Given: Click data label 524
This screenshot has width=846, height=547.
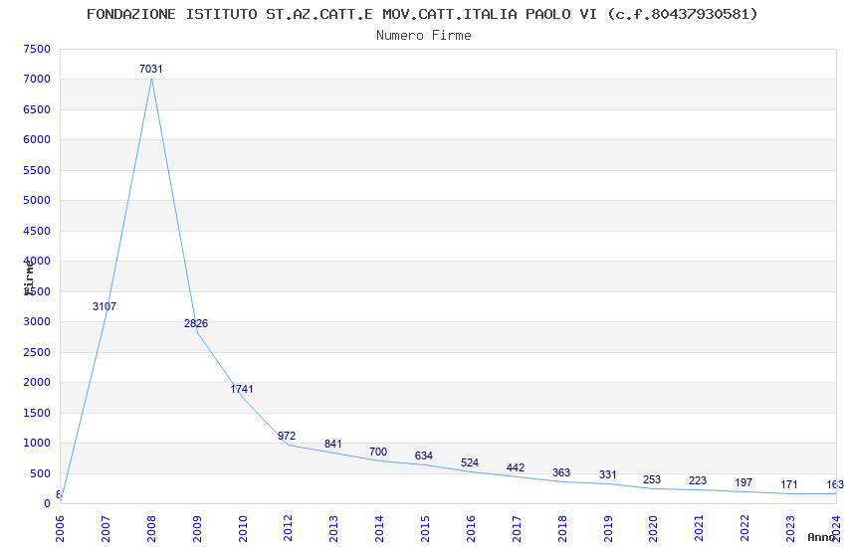Looking at the screenshot, I should tap(470, 462).
